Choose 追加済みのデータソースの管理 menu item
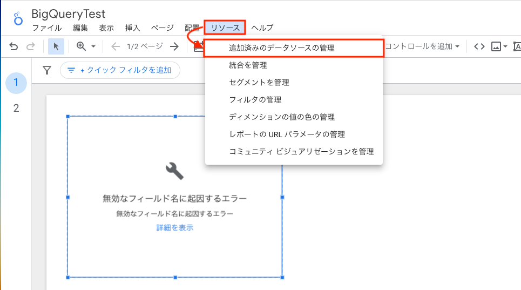Screen dimensions: 521x290 tap(294, 48)
